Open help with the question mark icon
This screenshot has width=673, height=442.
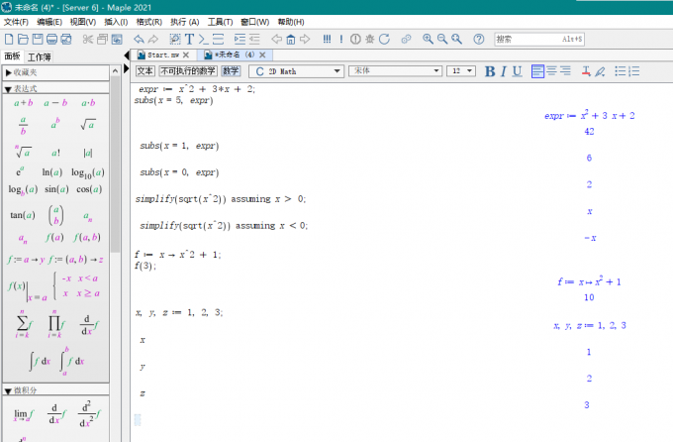(479, 39)
